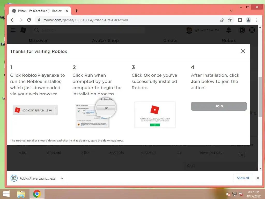Click the RobloxPlayerLa...exe illustration
265x199 pixels.
coord(35,110)
